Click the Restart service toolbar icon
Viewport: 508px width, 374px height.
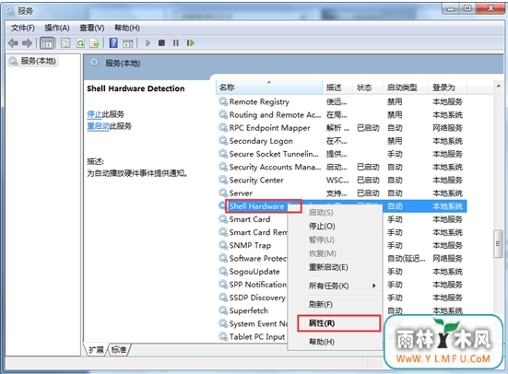(191, 42)
